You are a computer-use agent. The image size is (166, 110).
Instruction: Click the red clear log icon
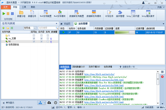point(162,77)
